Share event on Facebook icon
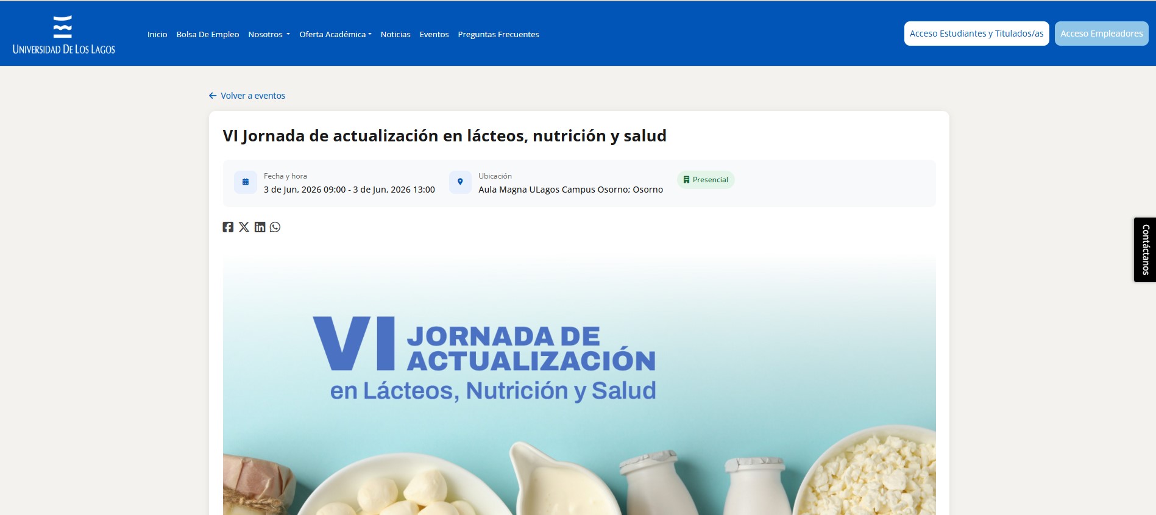 [x=228, y=227]
